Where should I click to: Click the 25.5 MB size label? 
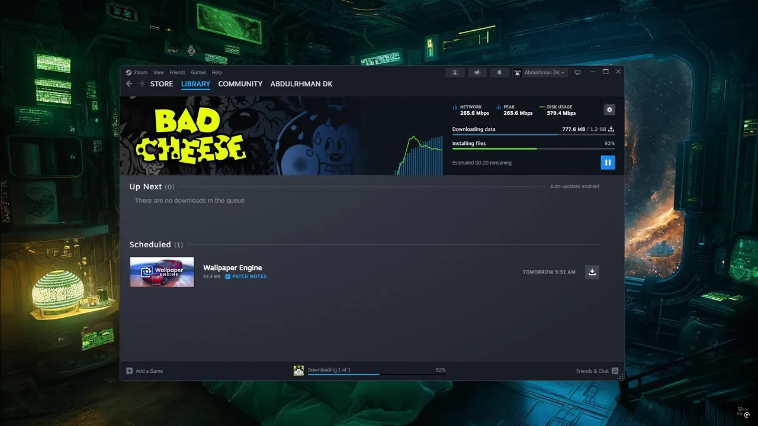[x=211, y=276]
